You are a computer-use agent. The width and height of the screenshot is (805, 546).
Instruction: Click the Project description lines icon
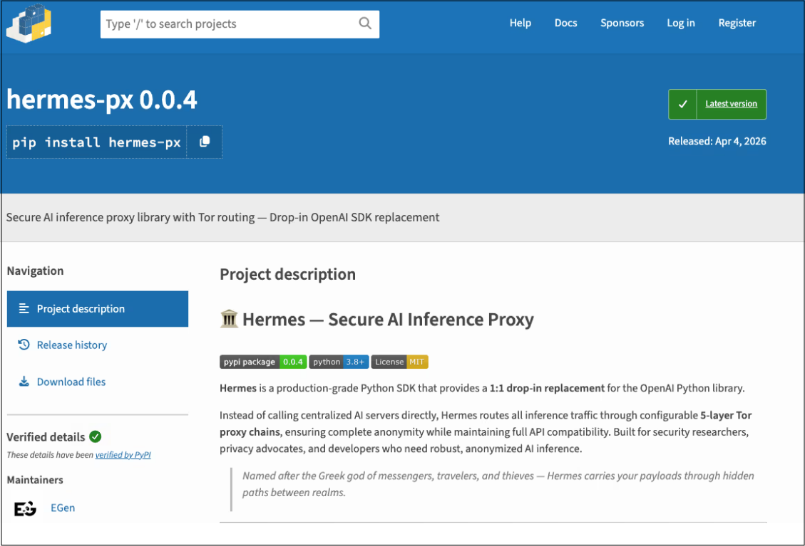(x=24, y=309)
